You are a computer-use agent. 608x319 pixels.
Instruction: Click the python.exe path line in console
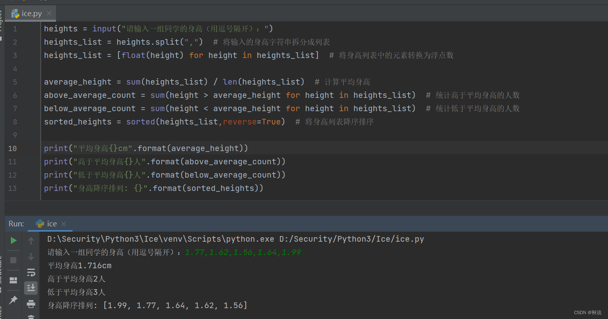236,239
